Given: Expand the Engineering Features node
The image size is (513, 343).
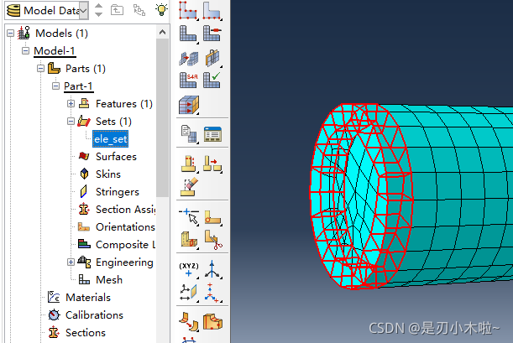Looking at the screenshot, I should point(71,262).
